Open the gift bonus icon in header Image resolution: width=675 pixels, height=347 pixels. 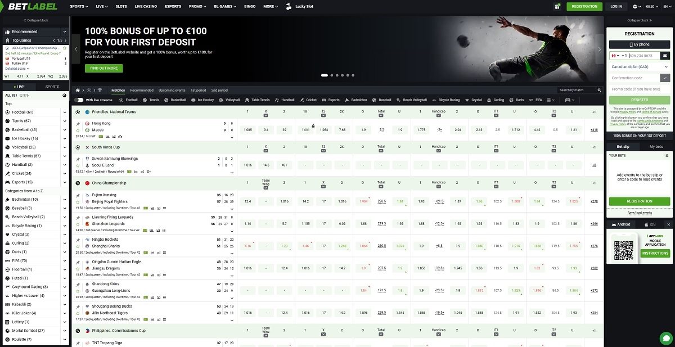[557, 6]
